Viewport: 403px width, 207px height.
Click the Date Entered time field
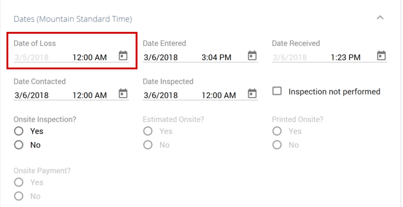tap(216, 57)
